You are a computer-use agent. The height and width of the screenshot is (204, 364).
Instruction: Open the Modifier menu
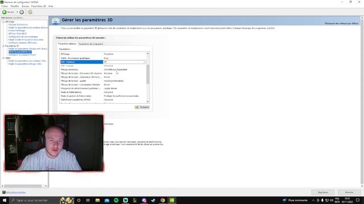(15, 6)
